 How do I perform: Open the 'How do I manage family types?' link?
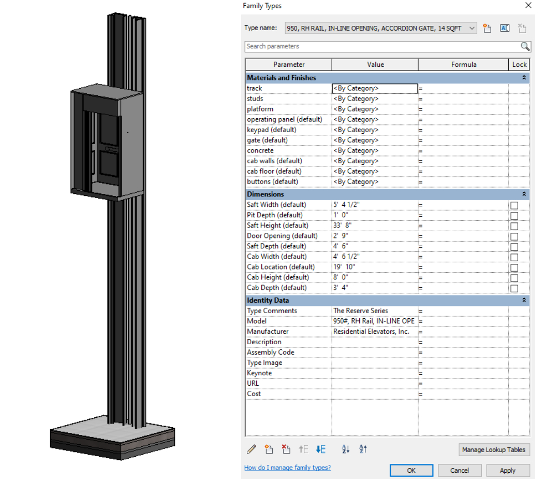click(x=287, y=468)
